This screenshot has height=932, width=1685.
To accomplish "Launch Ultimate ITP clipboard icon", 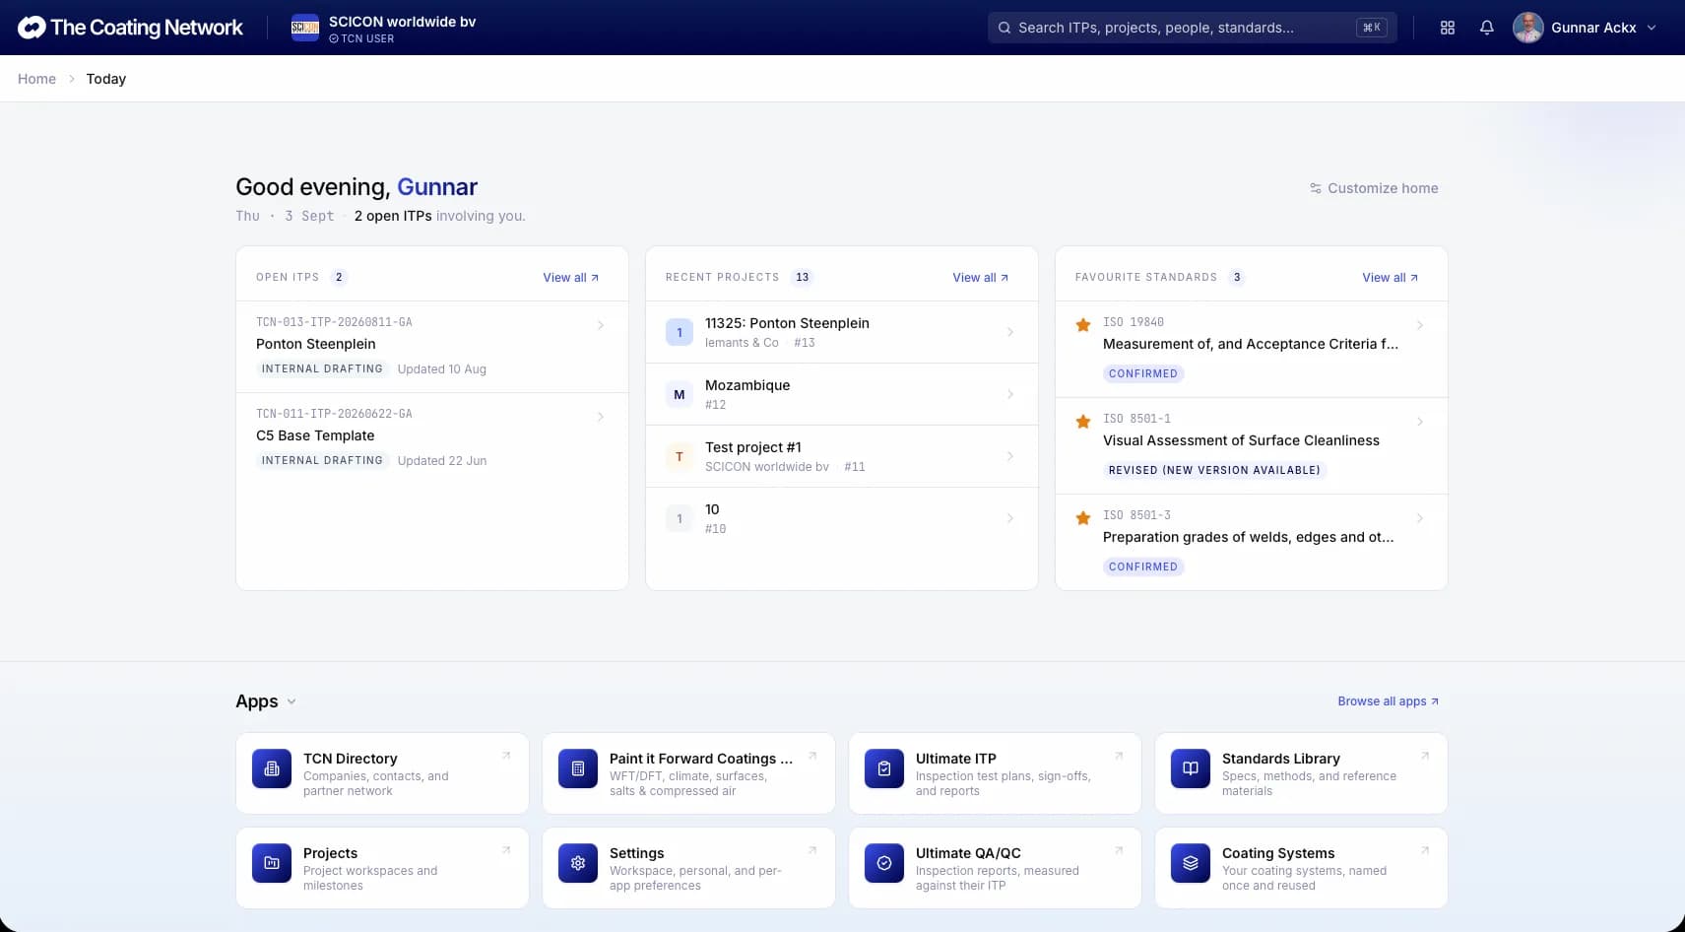I will point(884,768).
